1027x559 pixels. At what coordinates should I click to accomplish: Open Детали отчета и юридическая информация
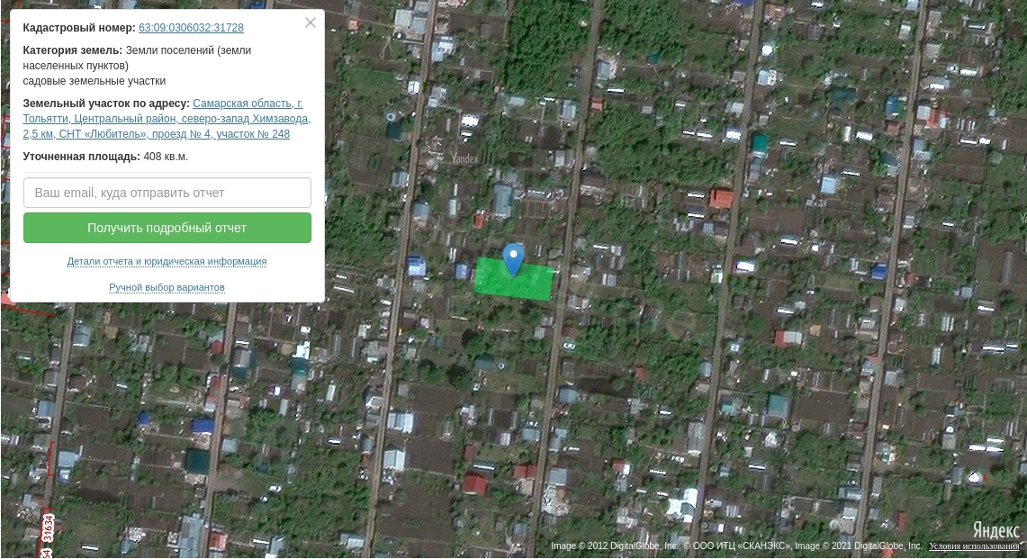167,261
